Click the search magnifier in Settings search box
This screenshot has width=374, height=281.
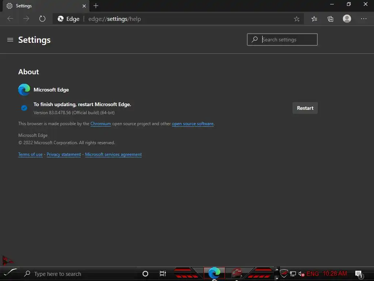point(255,39)
